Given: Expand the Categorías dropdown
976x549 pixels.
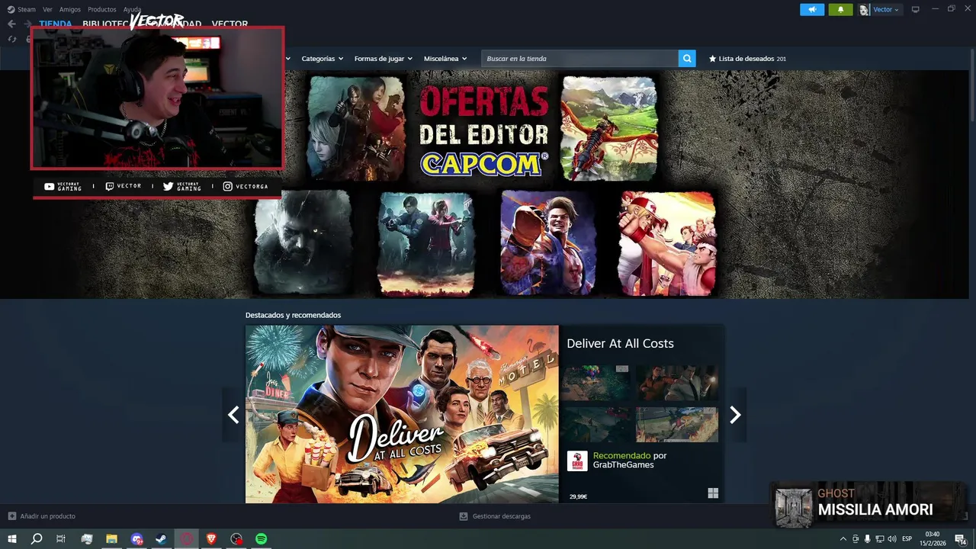Looking at the screenshot, I should click(x=322, y=59).
